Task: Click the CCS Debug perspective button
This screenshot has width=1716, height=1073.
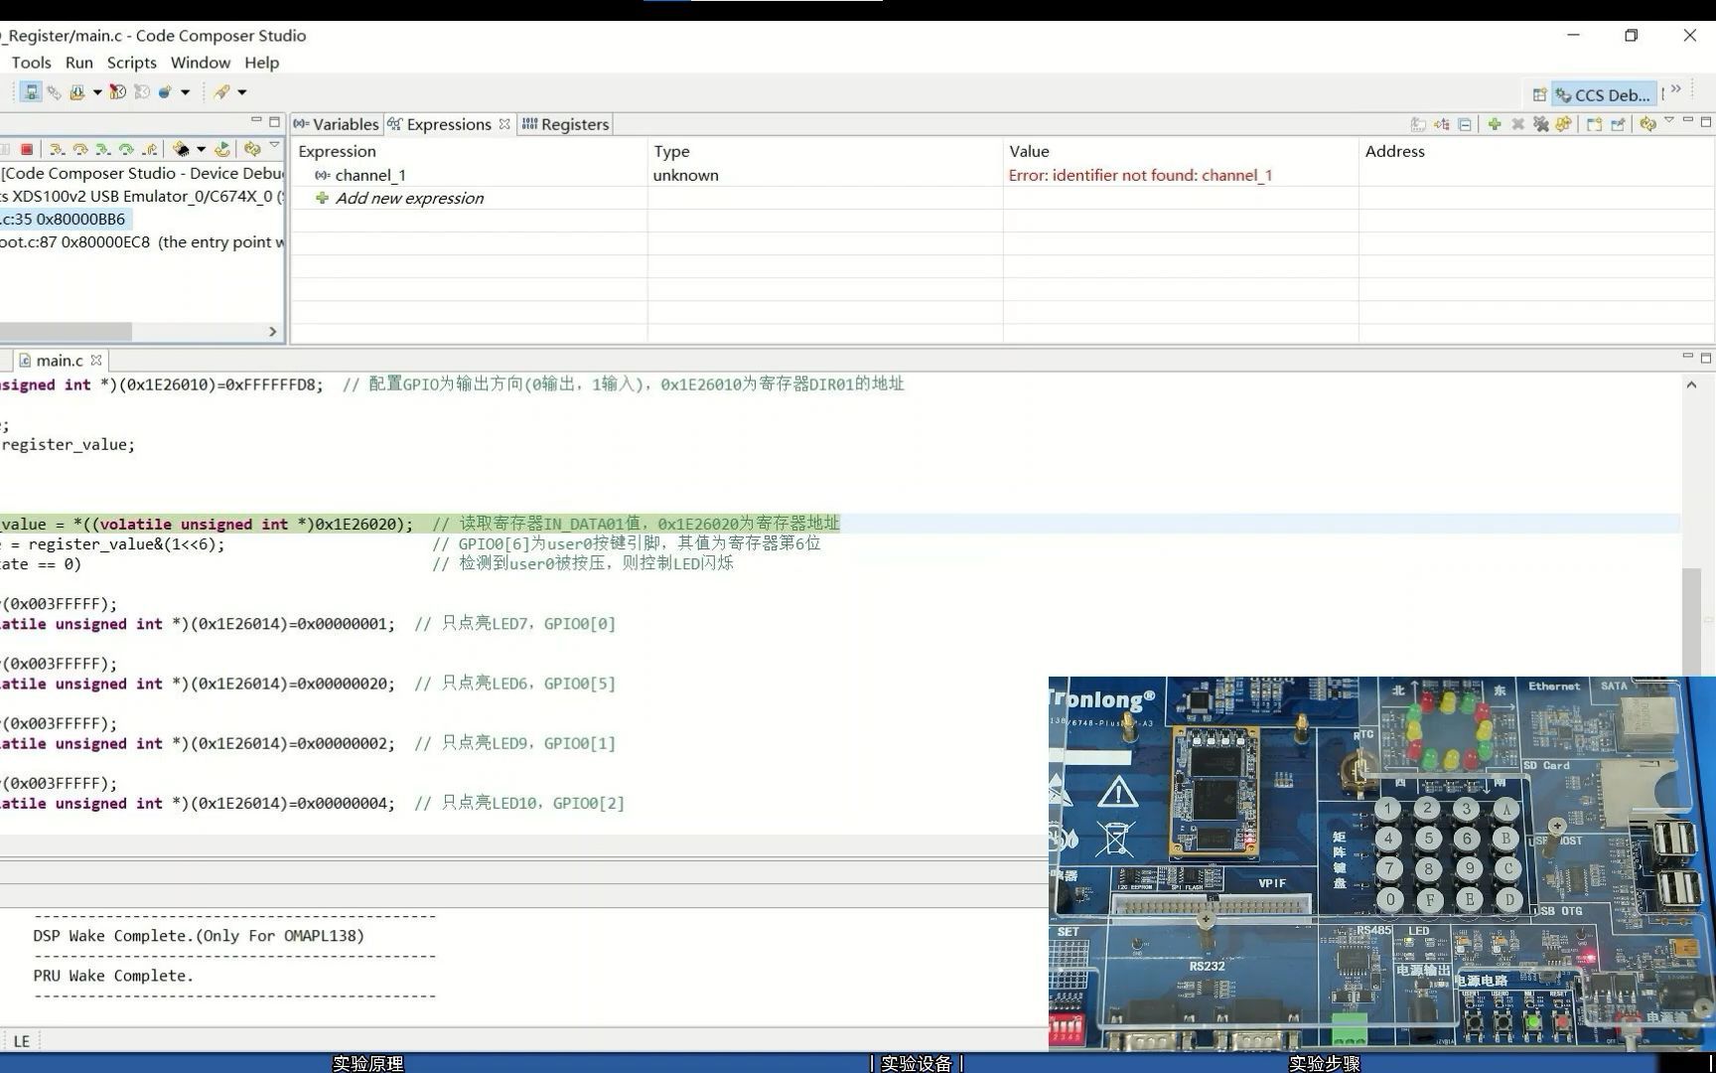Action: (x=1605, y=94)
